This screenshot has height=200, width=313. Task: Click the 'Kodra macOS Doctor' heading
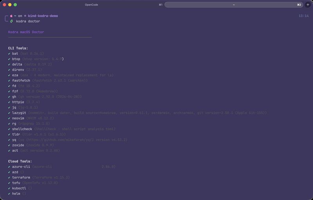tap(26, 32)
